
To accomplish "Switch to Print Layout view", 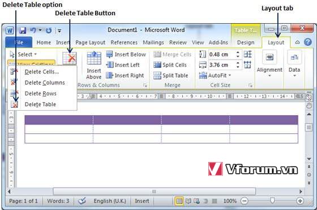I will tap(179, 201).
